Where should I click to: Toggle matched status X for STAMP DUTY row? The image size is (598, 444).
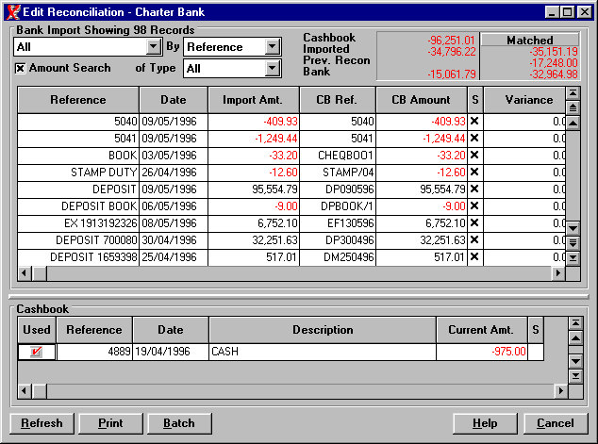(474, 173)
